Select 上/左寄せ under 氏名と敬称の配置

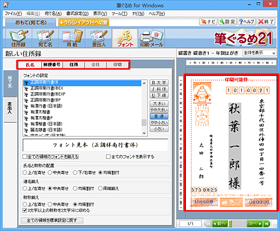click(24, 172)
